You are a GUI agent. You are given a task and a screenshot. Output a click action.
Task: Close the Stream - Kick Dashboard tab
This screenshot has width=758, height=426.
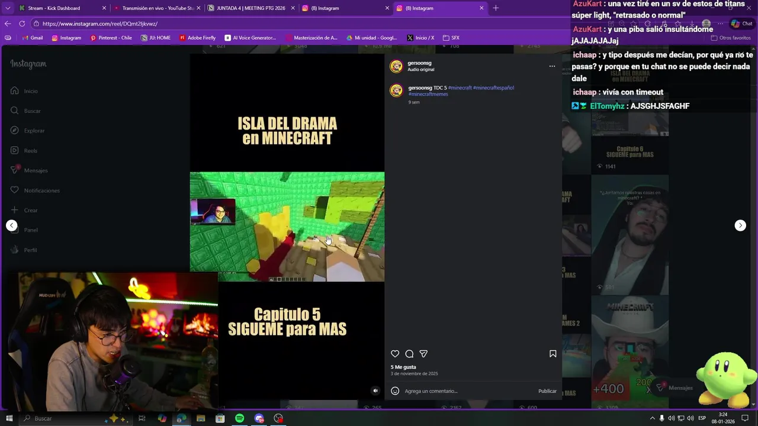(104, 8)
